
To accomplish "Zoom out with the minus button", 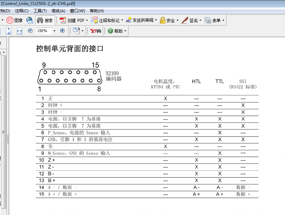I will coord(30,31).
